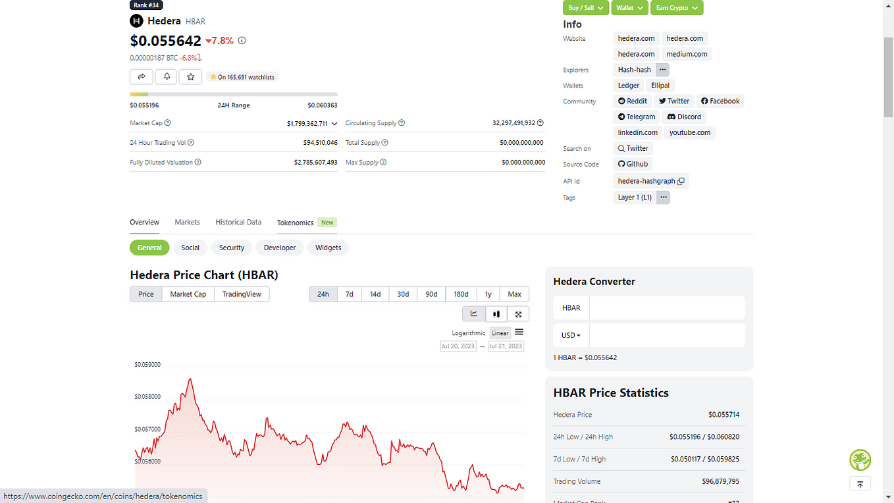Open the Telegram community link

coord(637,117)
